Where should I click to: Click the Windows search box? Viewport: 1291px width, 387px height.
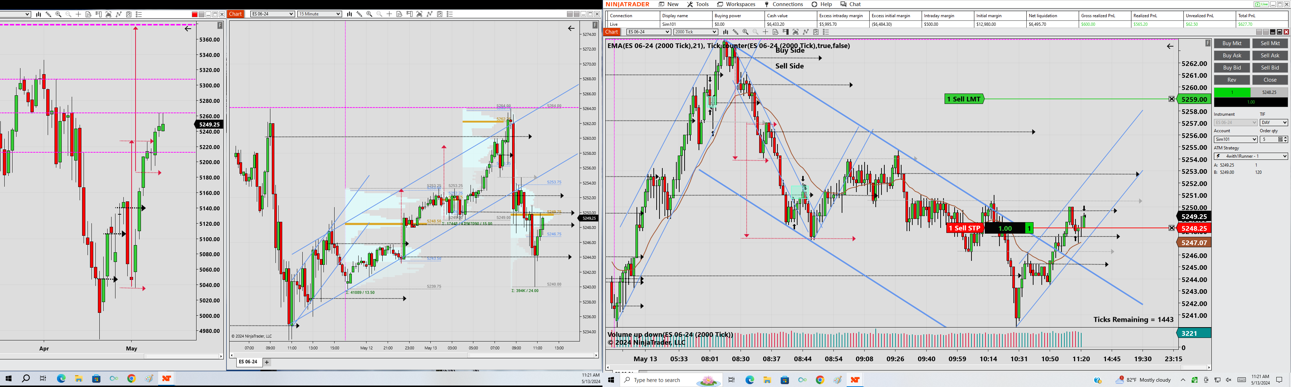click(x=672, y=380)
